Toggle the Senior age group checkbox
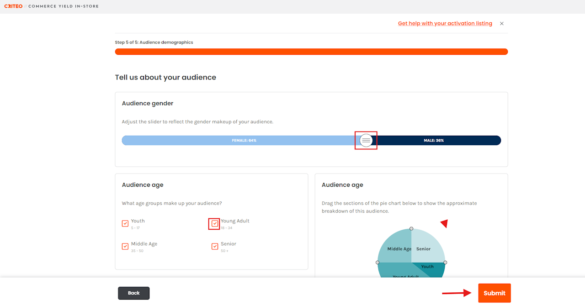 click(215, 246)
